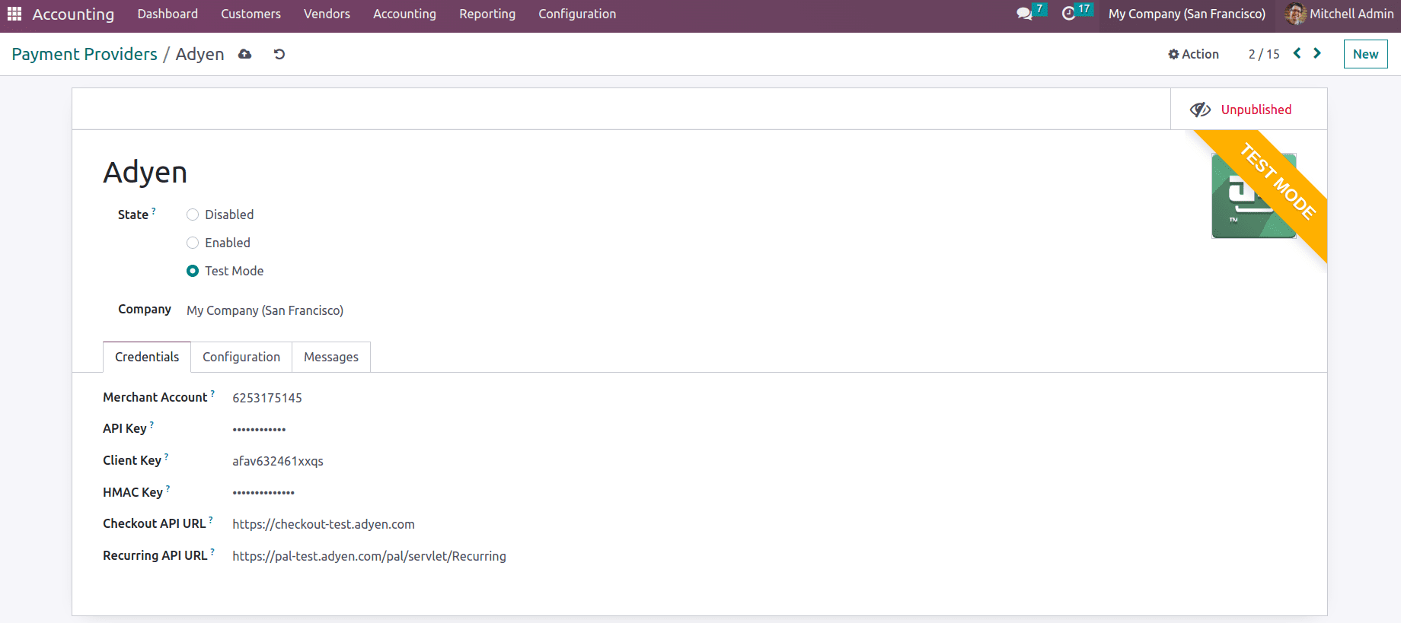Switch to the Credentials tab
Image resolution: width=1401 pixels, height=623 pixels.
pyautogui.click(x=147, y=357)
